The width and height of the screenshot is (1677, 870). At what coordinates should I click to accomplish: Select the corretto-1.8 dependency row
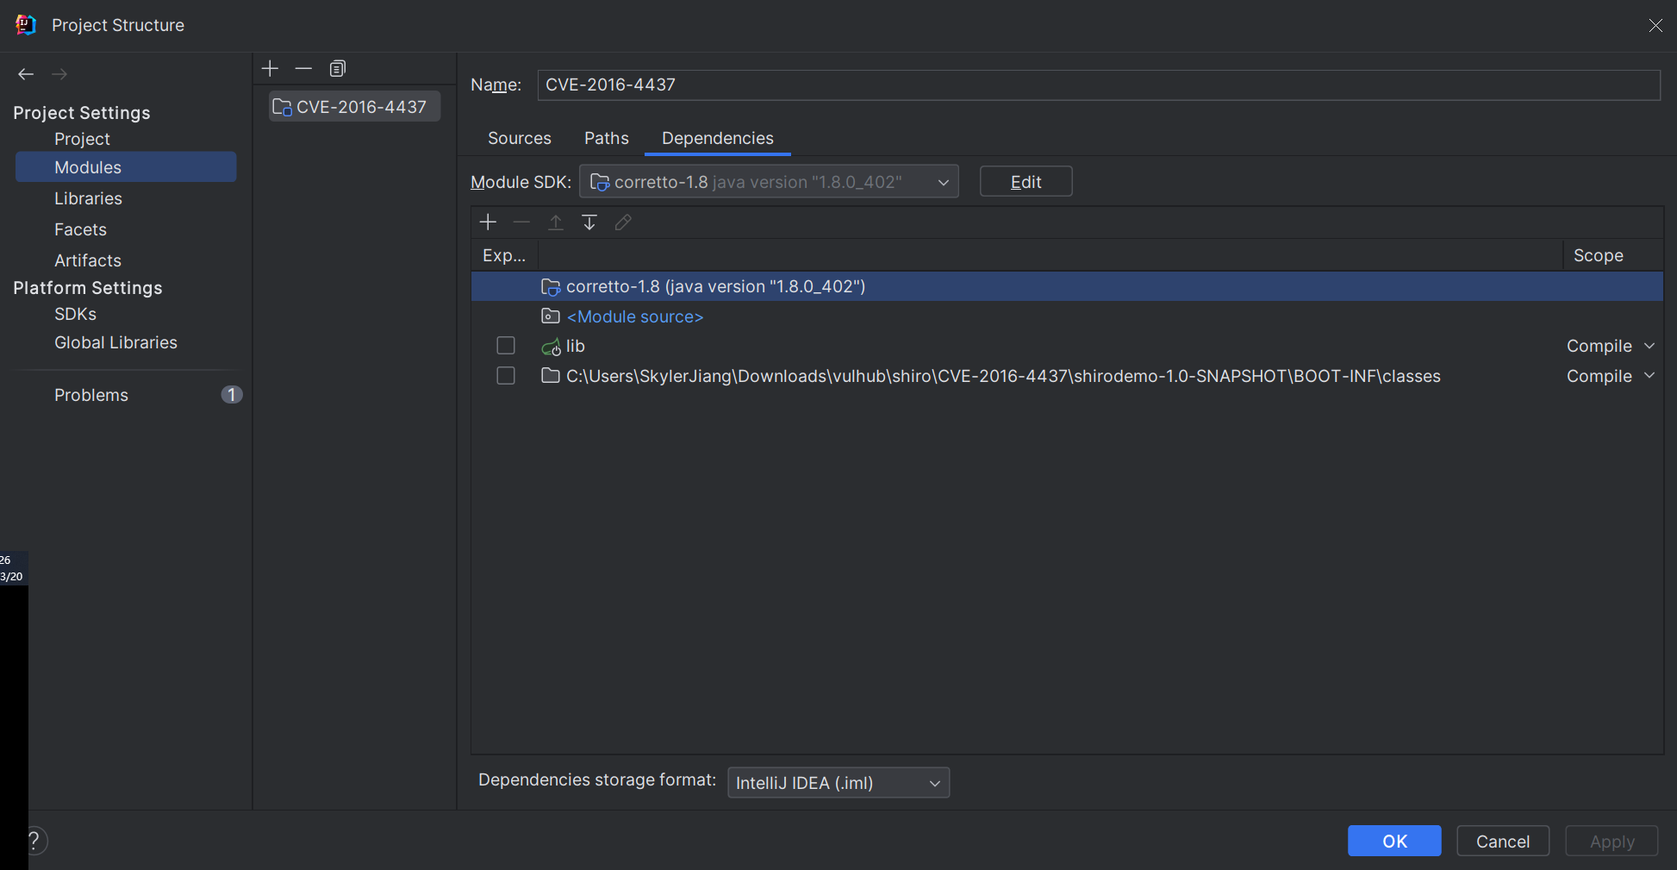pyautogui.click(x=1067, y=286)
